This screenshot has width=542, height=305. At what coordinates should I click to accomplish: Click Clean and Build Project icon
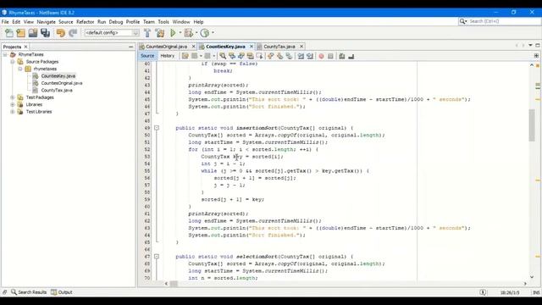(x=160, y=33)
